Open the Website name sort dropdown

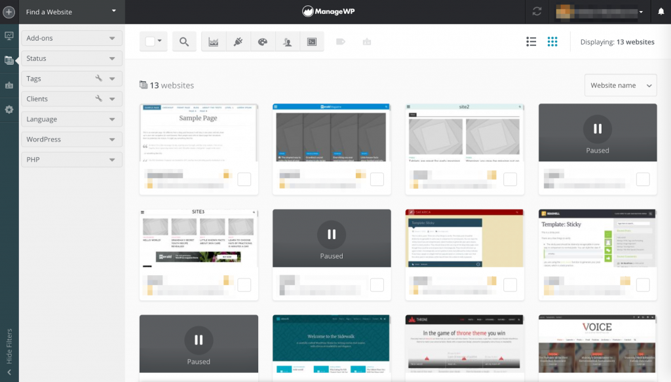pyautogui.click(x=621, y=85)
